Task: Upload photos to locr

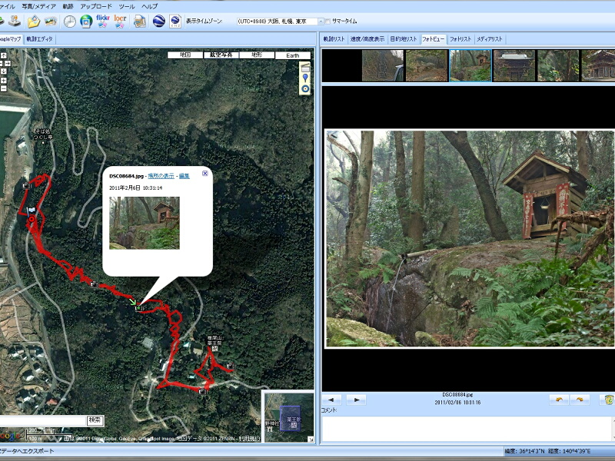Action: 120,22
